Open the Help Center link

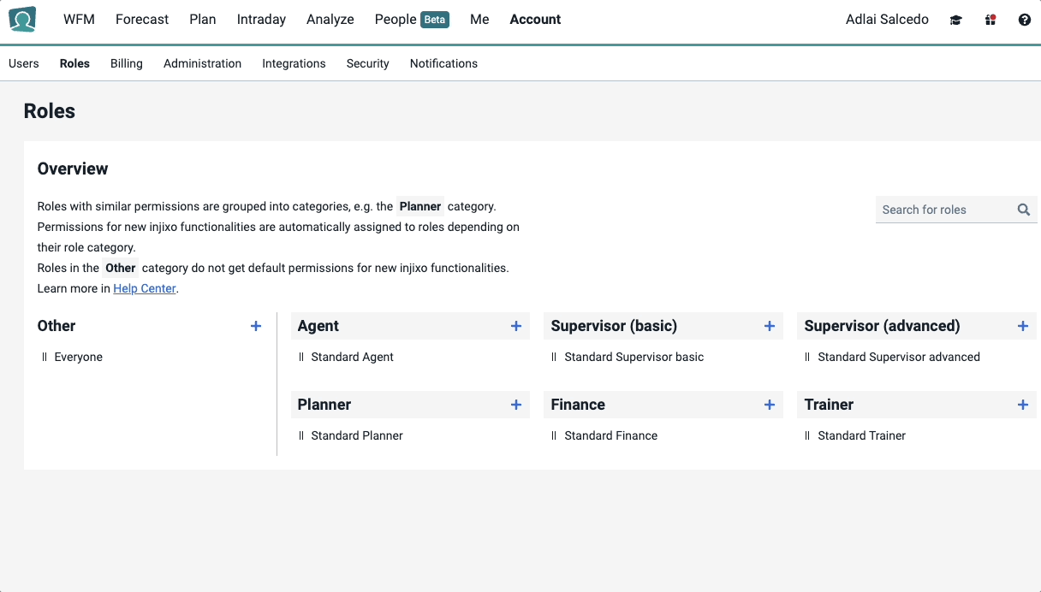pyautogui.click(x=144, y=288)
